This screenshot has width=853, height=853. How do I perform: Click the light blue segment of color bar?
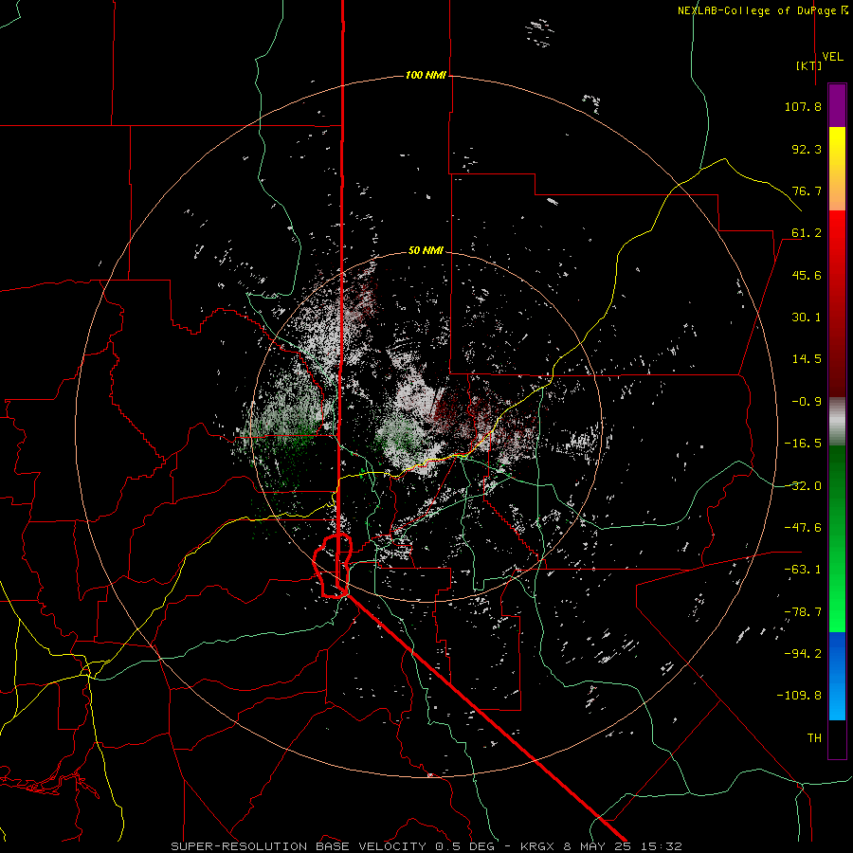(x=837, y=699)
